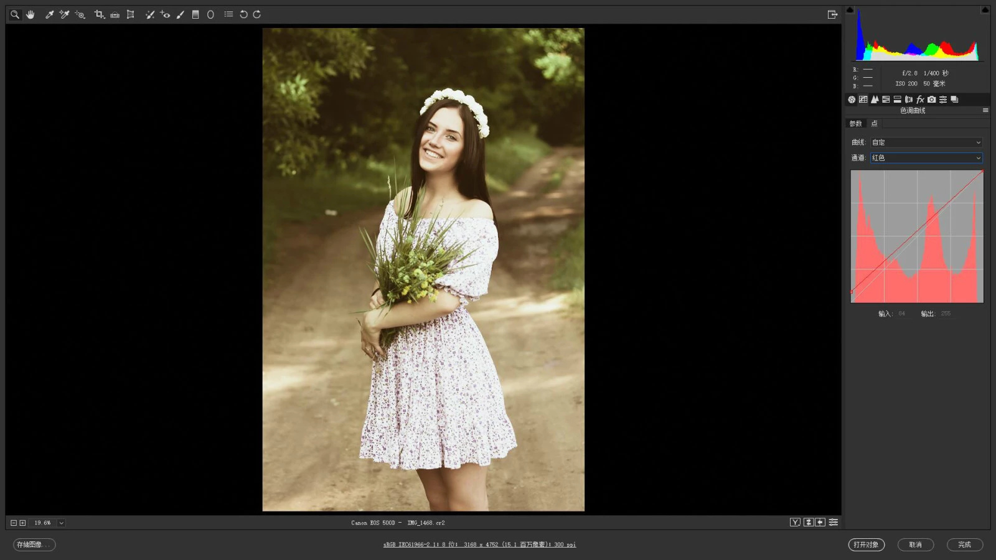
Task: Toggle full screen mode icon
Action: [x=832, y=14]
